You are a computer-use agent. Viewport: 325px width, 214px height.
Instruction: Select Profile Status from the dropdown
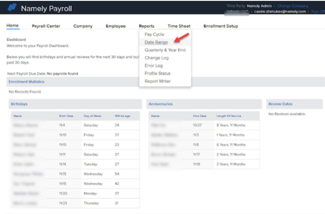[157, 73]
